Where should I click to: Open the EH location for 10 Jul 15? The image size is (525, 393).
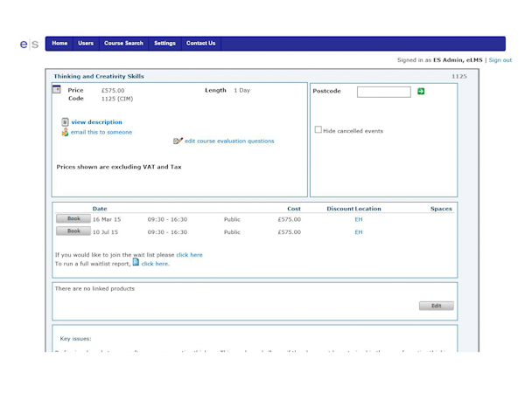click(x=359, y=232)
